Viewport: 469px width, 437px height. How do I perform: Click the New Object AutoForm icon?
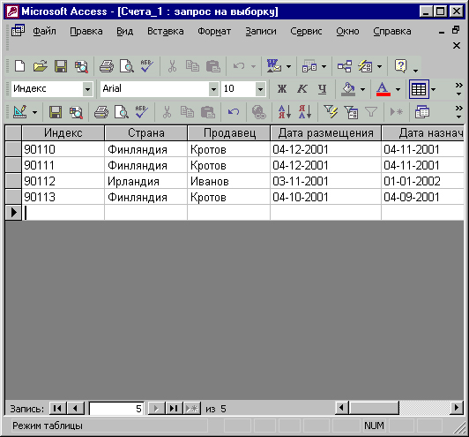click(x=365, y=66)
